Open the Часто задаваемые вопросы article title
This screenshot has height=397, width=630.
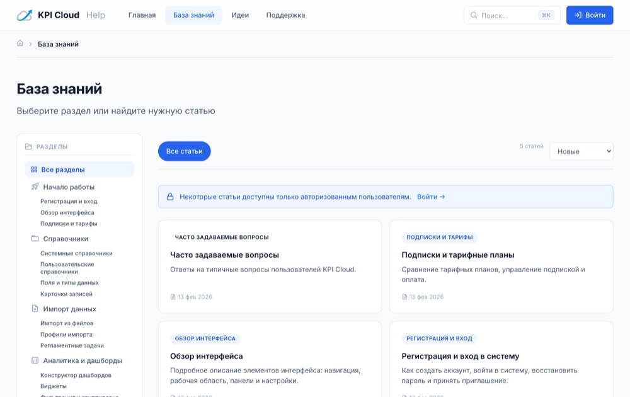tap(224, 255)
